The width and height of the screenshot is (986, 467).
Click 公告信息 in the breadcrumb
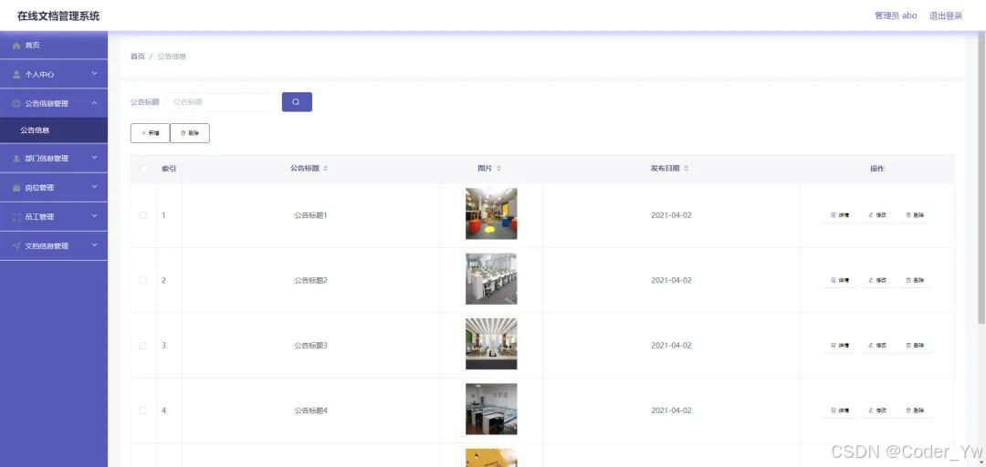tap(172, 57)
